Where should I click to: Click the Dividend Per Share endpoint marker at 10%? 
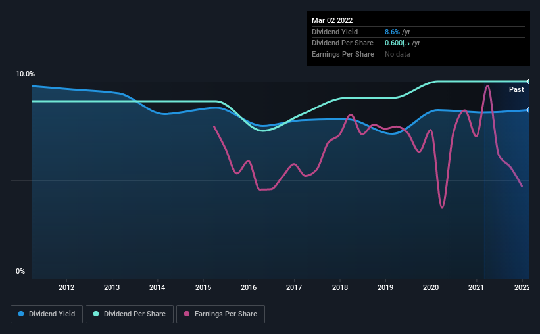(528, 82)
